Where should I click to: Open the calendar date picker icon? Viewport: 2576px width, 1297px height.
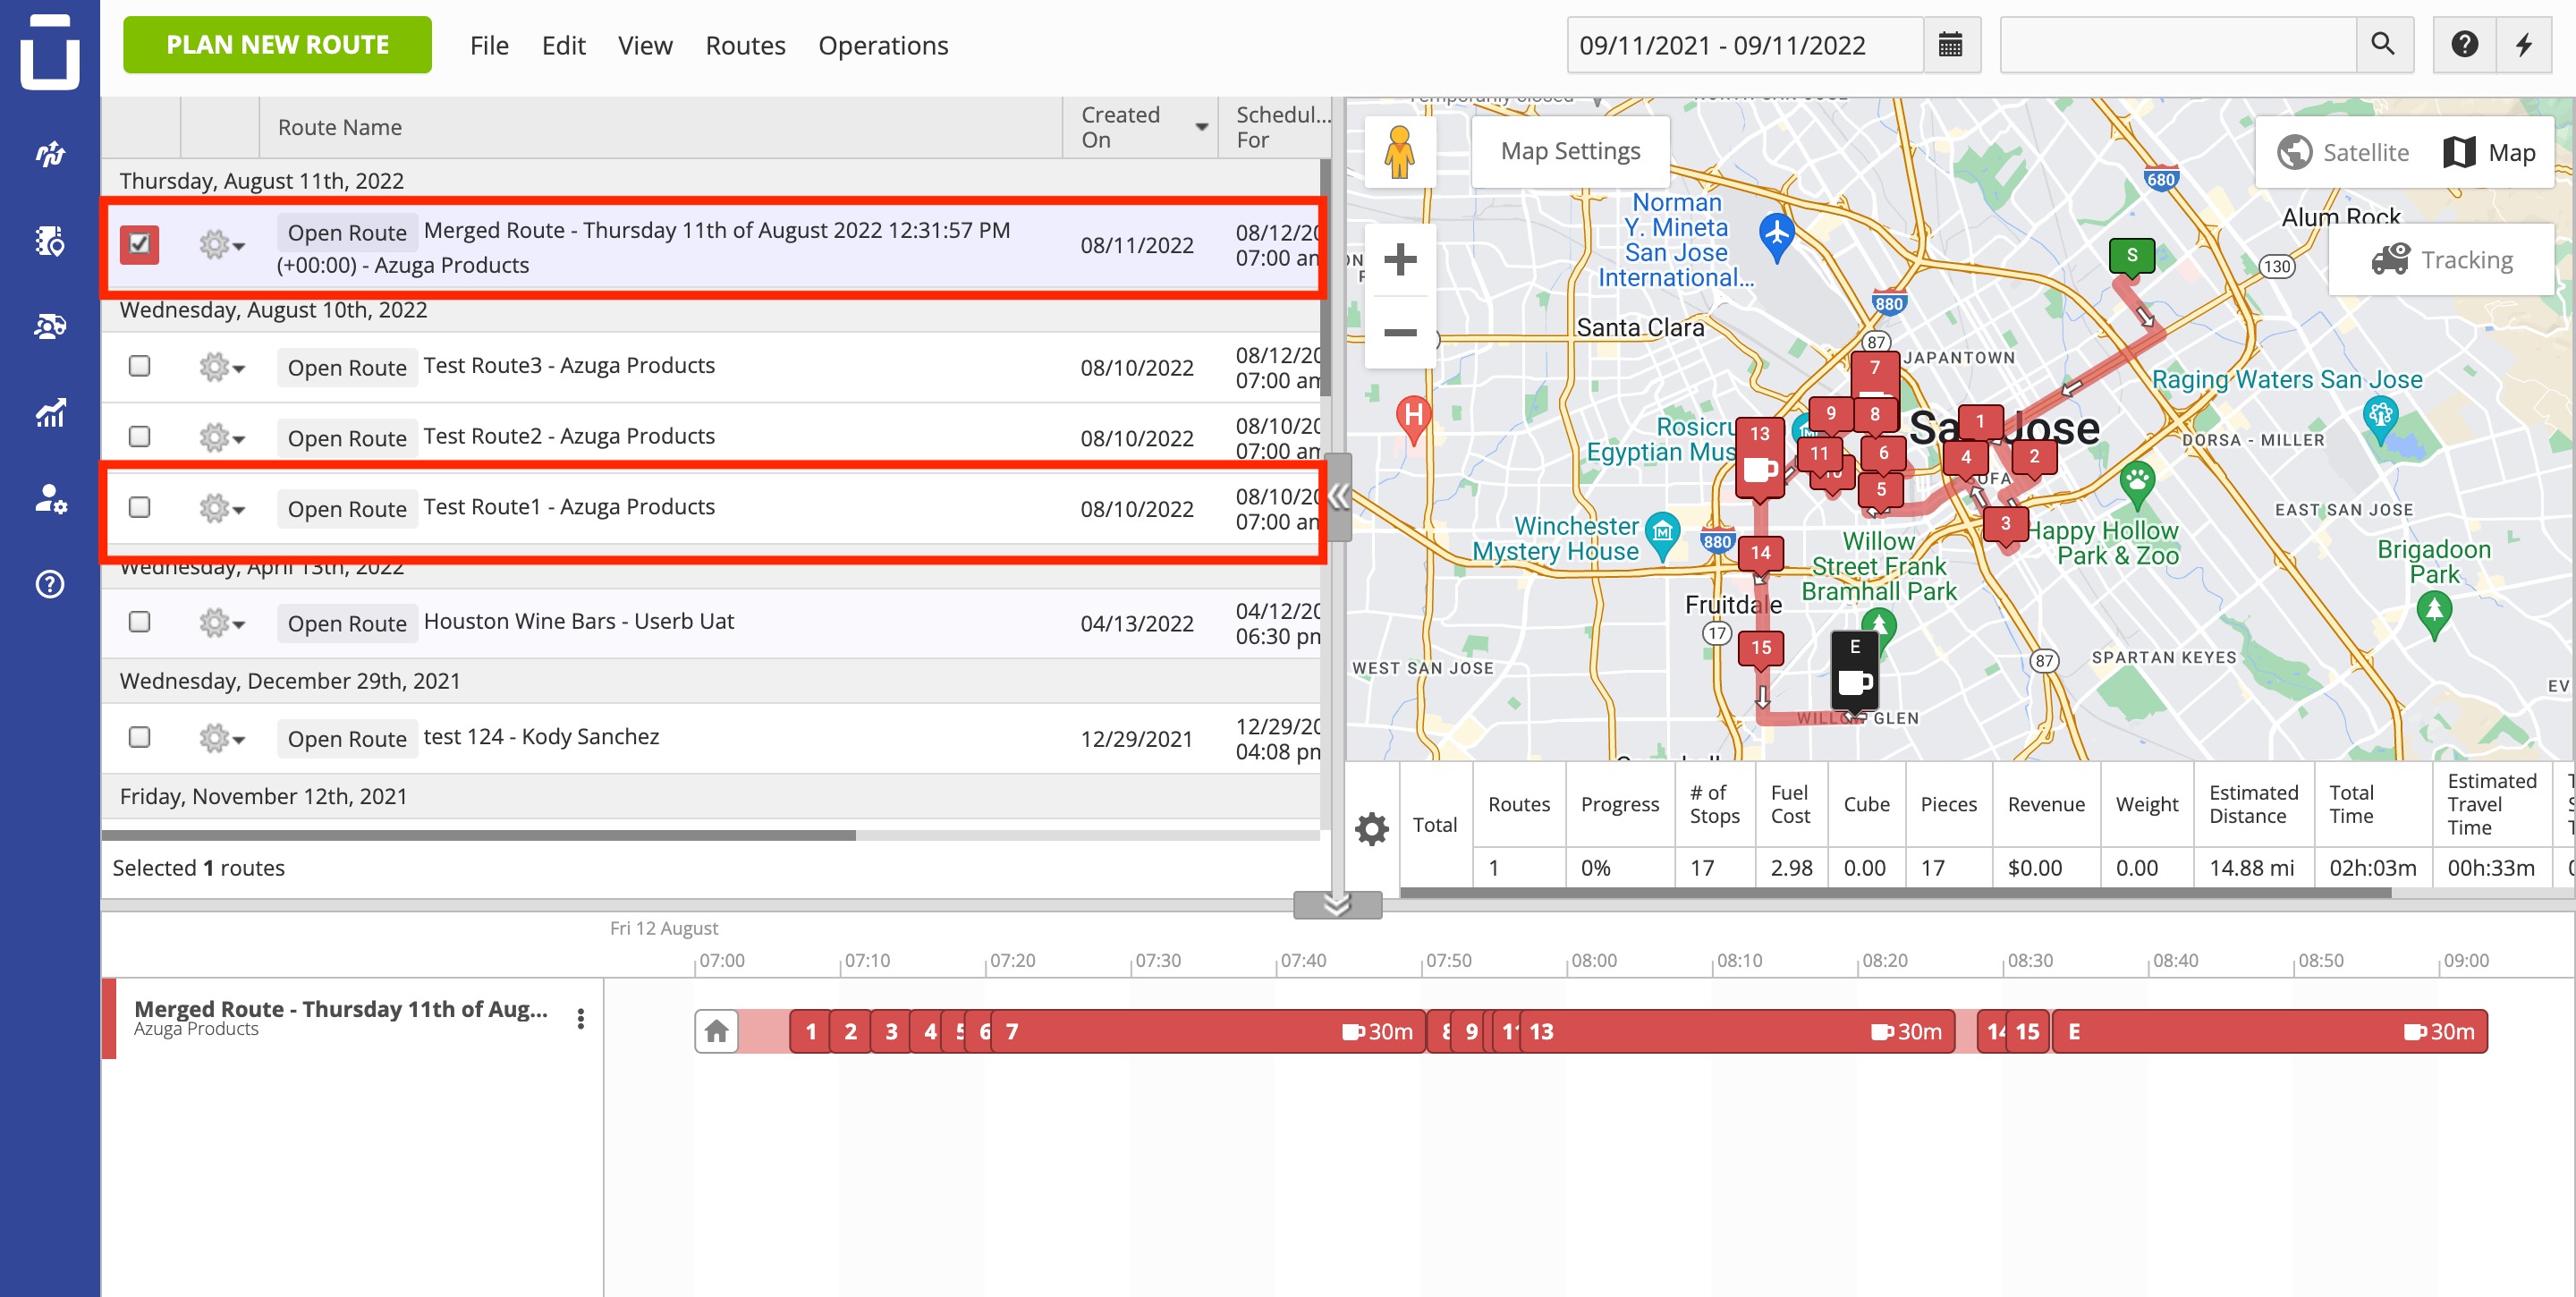point(1950,45)
